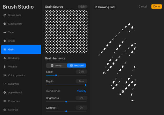Click the Brightness 0% value field
This screenshot has height=115, width=164.
click(82, 98)
